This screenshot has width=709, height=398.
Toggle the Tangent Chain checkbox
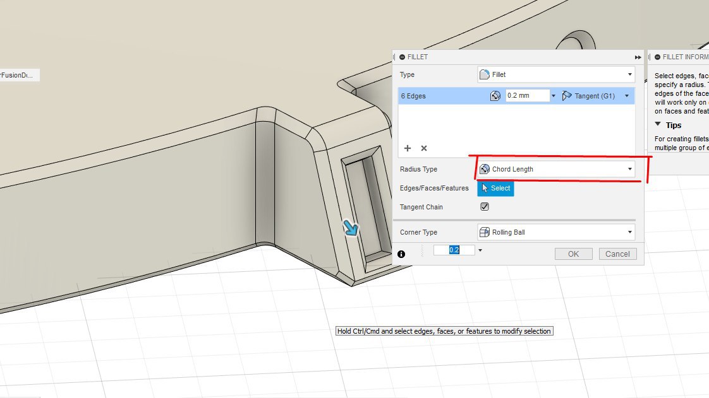coord(485,207)
